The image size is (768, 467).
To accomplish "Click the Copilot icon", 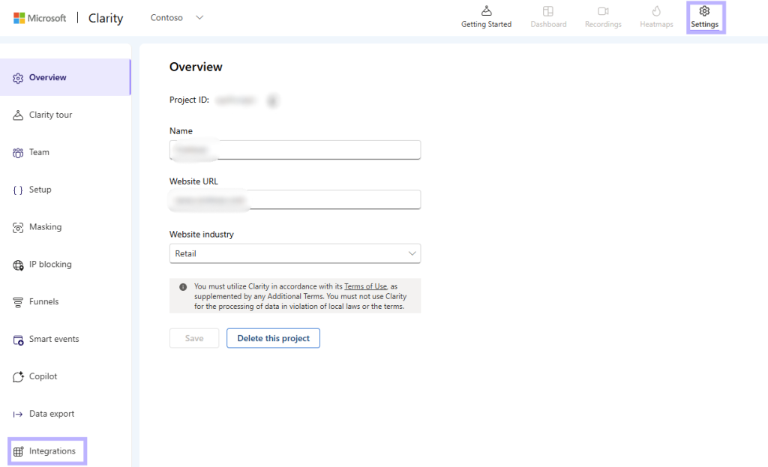I will (x=18, y=377).
